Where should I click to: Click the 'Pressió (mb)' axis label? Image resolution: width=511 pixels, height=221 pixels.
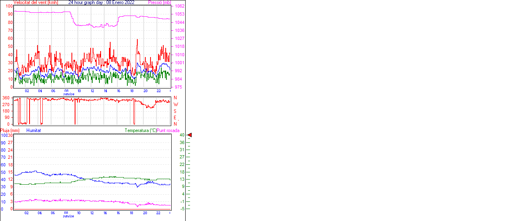click(159, 2)
